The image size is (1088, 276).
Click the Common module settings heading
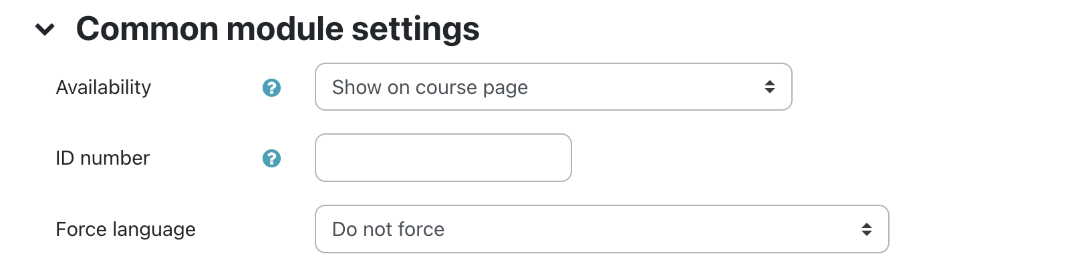tap(277, 29)
